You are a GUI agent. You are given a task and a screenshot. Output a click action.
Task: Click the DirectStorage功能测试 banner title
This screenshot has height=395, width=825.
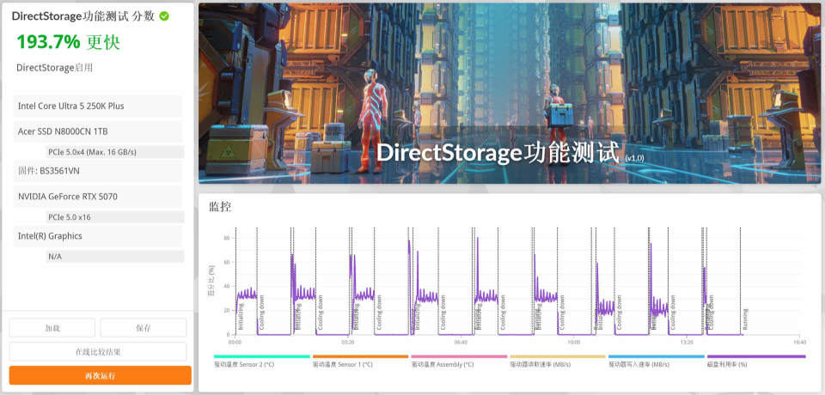498,153
